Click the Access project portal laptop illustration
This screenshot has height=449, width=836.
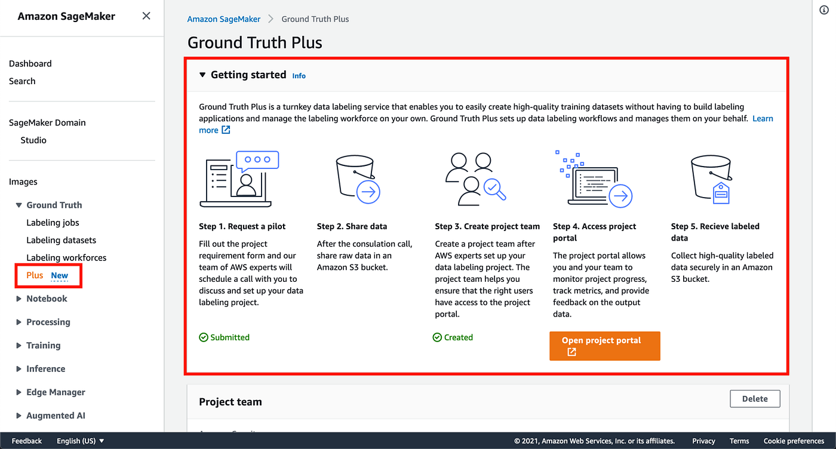tap(594, 179)
